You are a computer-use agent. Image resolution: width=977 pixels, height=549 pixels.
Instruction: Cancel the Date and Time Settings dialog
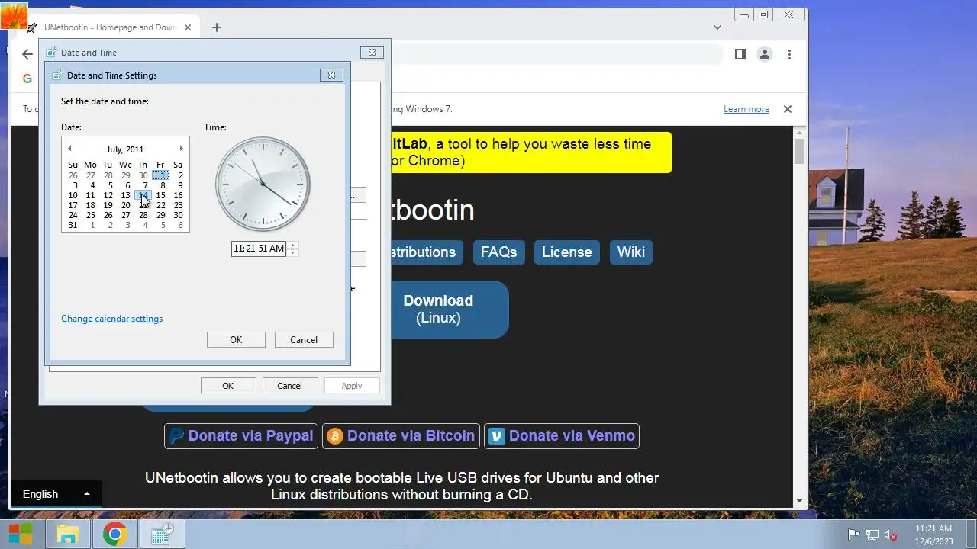(304, 340)
